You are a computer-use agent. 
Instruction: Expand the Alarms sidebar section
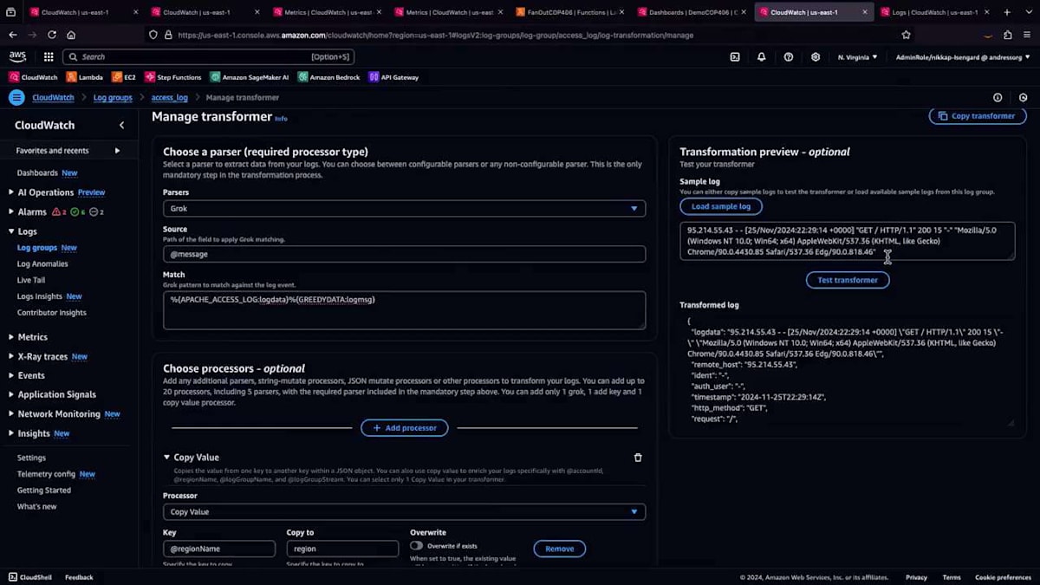coord(11,211)
